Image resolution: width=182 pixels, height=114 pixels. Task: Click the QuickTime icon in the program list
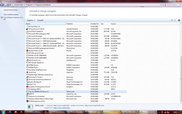pos(27,72)
